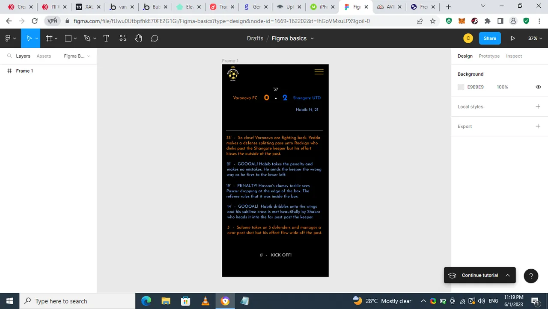Go back in browser history

9,21
